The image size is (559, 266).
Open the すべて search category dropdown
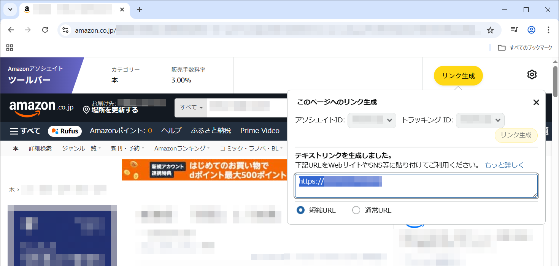(x=191, y=108)
